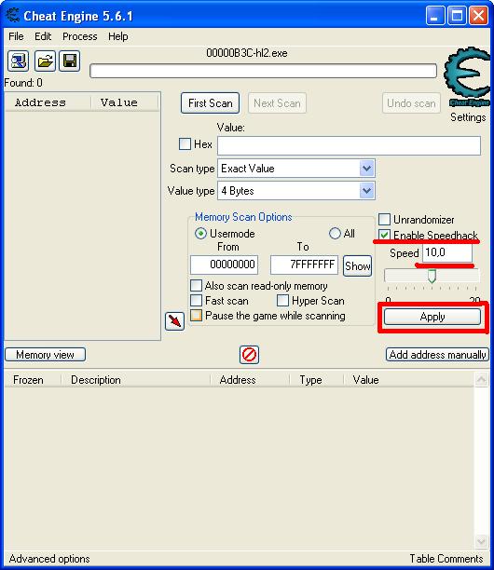Click the Settings label
The height and width of the screenshot is (570, 494).
(468, 117)
